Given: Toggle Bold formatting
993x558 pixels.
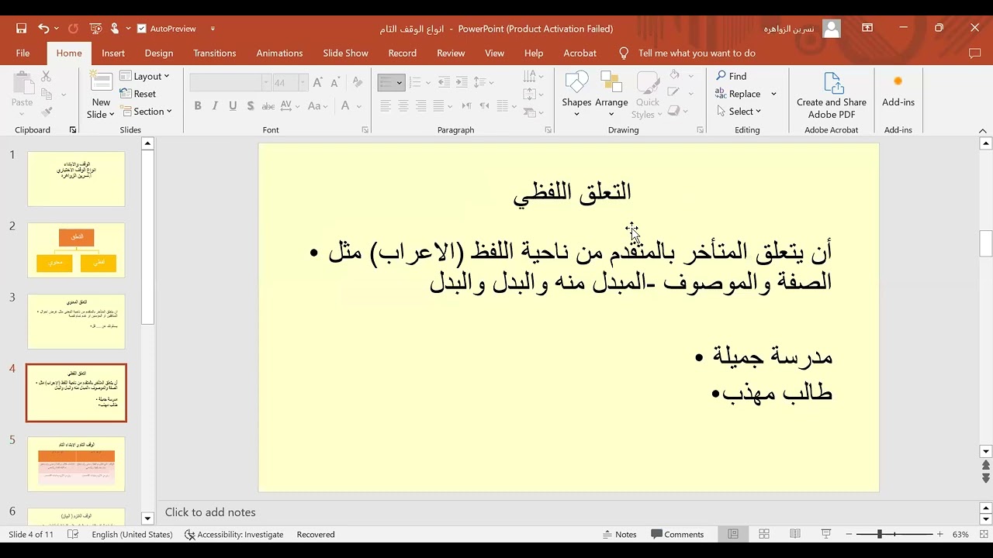Looking at the screenshot, I should (198, 106).
